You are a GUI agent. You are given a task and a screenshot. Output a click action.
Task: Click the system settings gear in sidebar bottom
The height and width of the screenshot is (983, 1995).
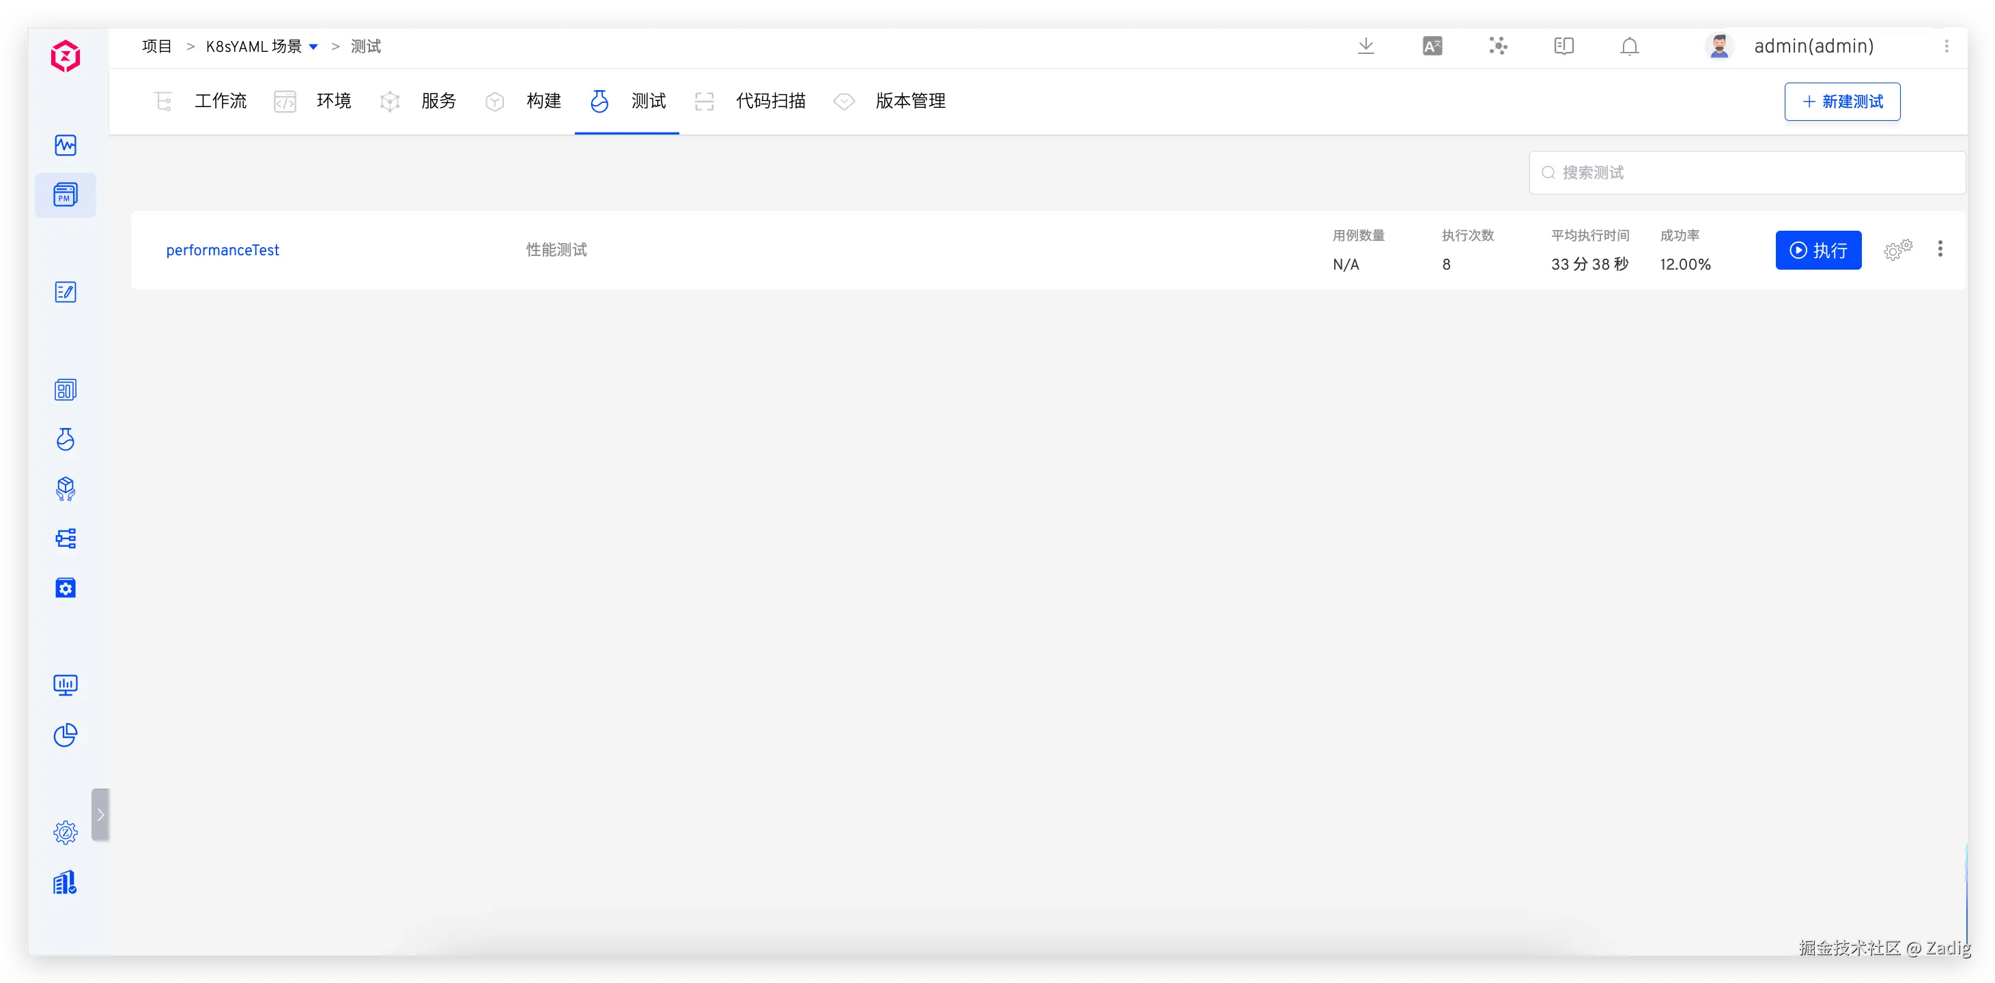click(66, 832)
